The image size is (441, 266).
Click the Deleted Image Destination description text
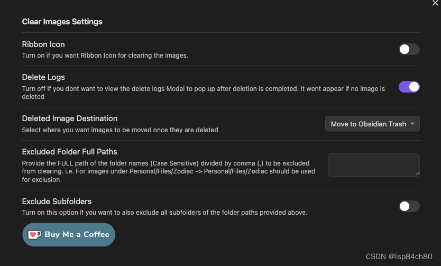coord(120,130)
